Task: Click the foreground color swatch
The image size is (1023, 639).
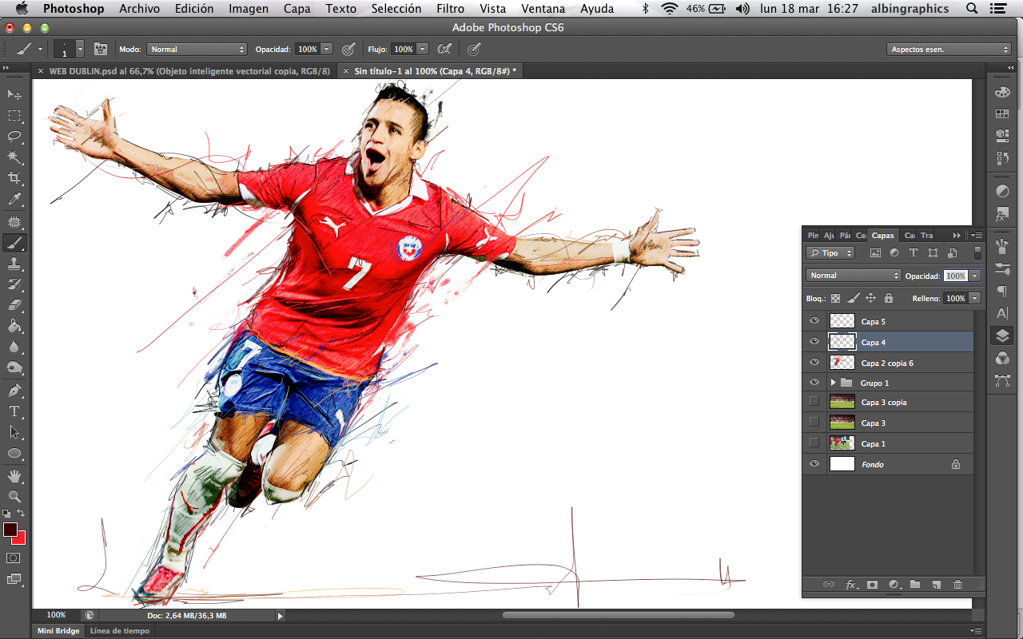Action: (x=10, y=530)
